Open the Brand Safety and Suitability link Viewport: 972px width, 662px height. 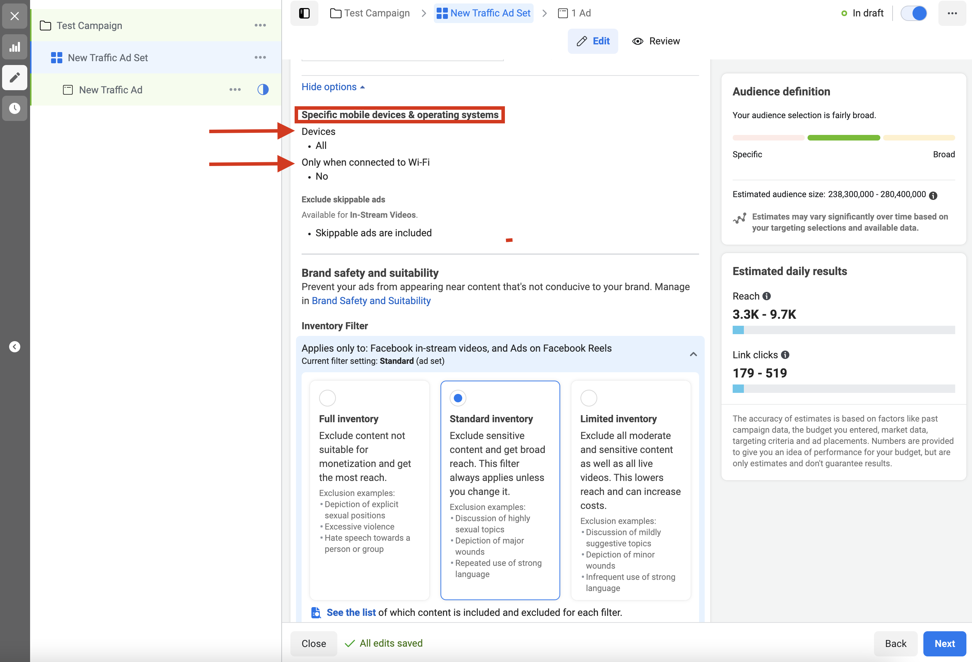coord(371,301)
